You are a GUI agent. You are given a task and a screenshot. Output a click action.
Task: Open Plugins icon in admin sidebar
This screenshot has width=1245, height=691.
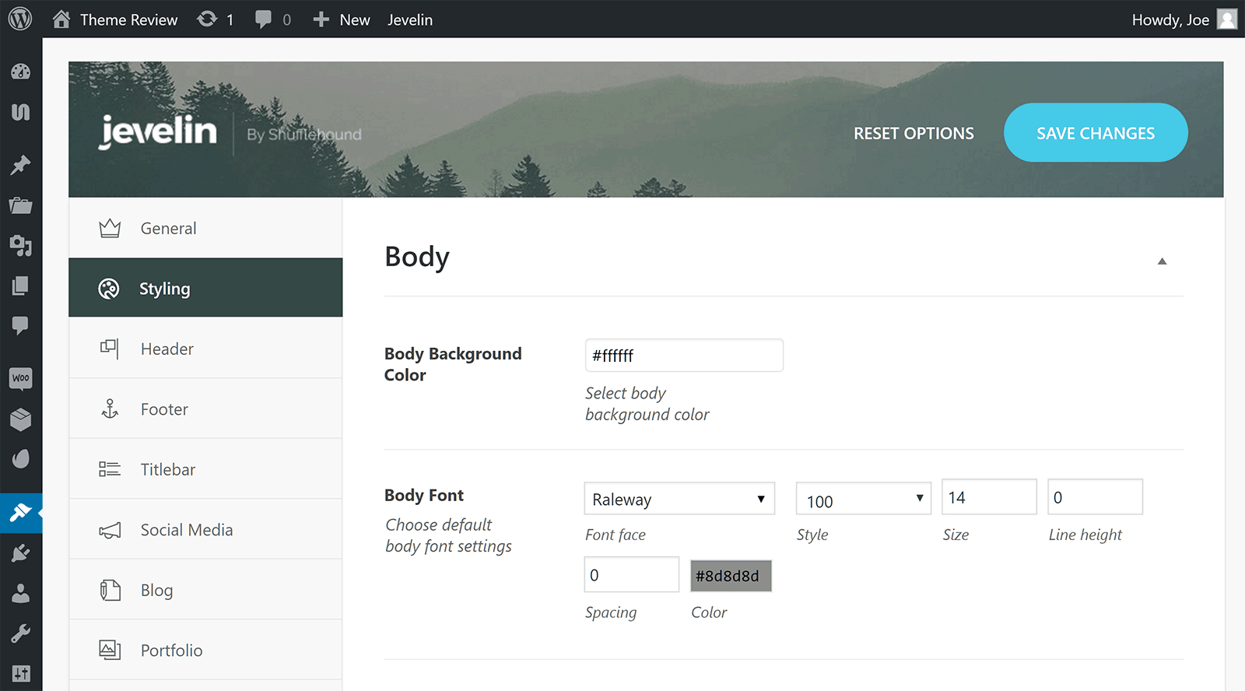[x=21, y=553]
